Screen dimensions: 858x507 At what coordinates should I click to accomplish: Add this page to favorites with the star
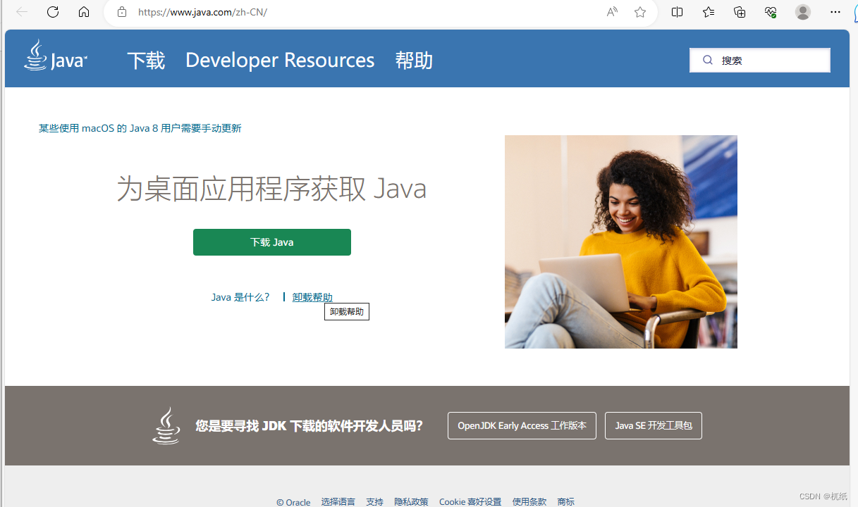click(x=639, y=12)
